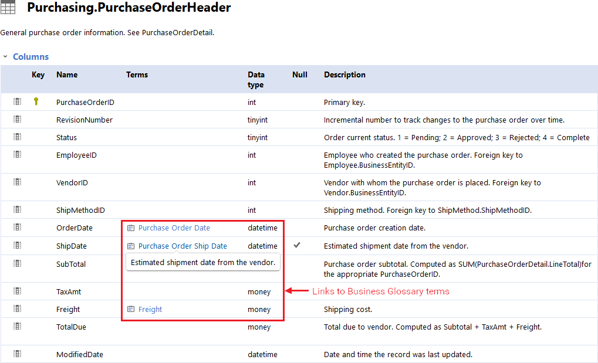
Task: Click the column icon in Status row
Action: click(x=17, y=137)
